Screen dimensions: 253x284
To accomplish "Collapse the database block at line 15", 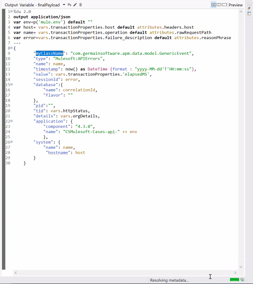I will click(x=11, y=84).
